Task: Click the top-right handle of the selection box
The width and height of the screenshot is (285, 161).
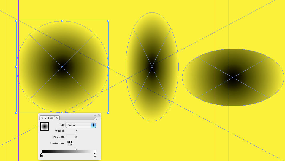Action: pyautogui.click(x=108, y=21)
